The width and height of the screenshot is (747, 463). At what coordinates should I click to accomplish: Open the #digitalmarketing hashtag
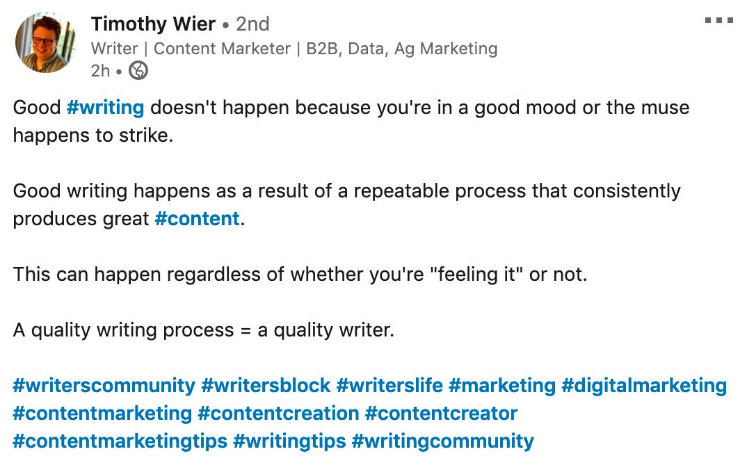click(x=644, y=386)
